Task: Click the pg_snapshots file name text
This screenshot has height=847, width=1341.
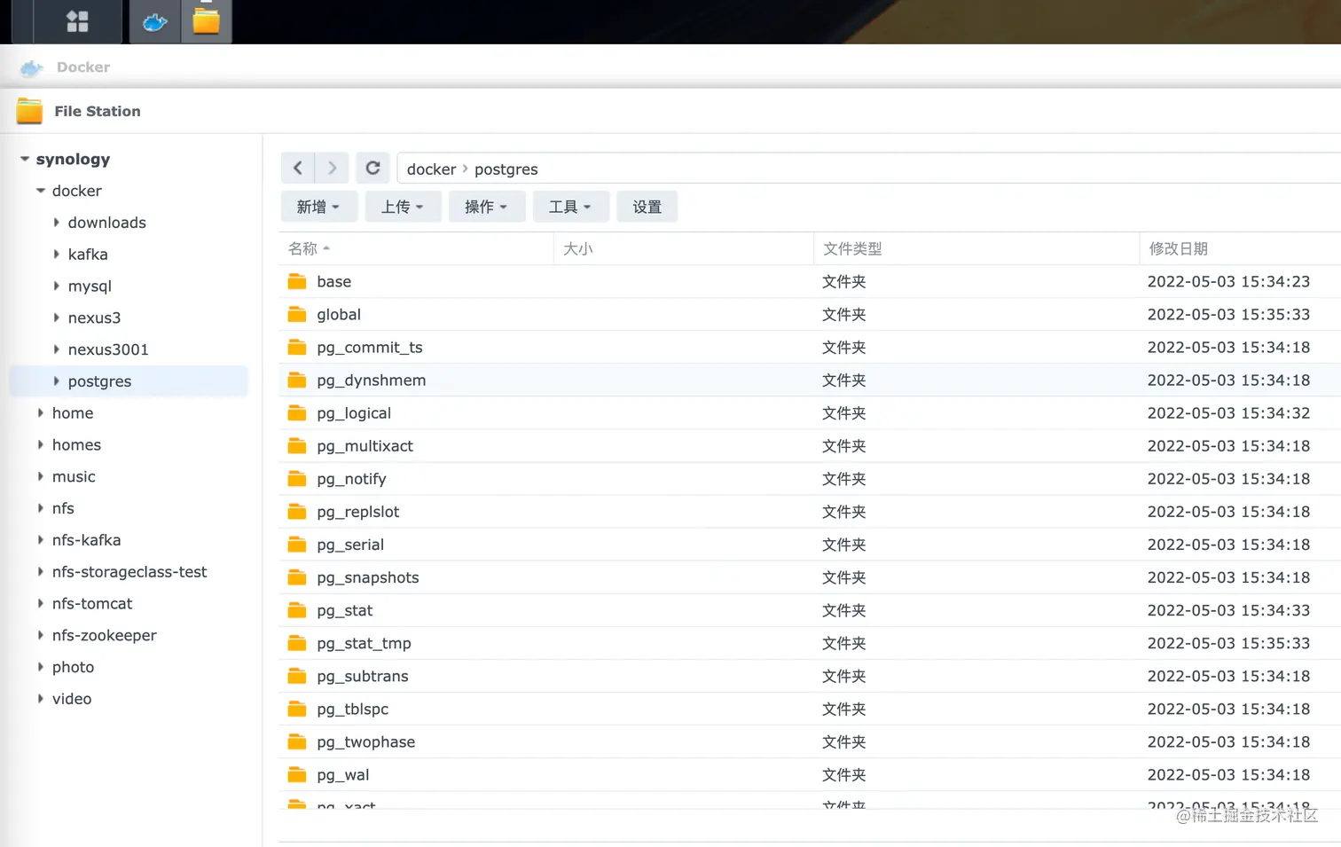Action: [368, 578]
